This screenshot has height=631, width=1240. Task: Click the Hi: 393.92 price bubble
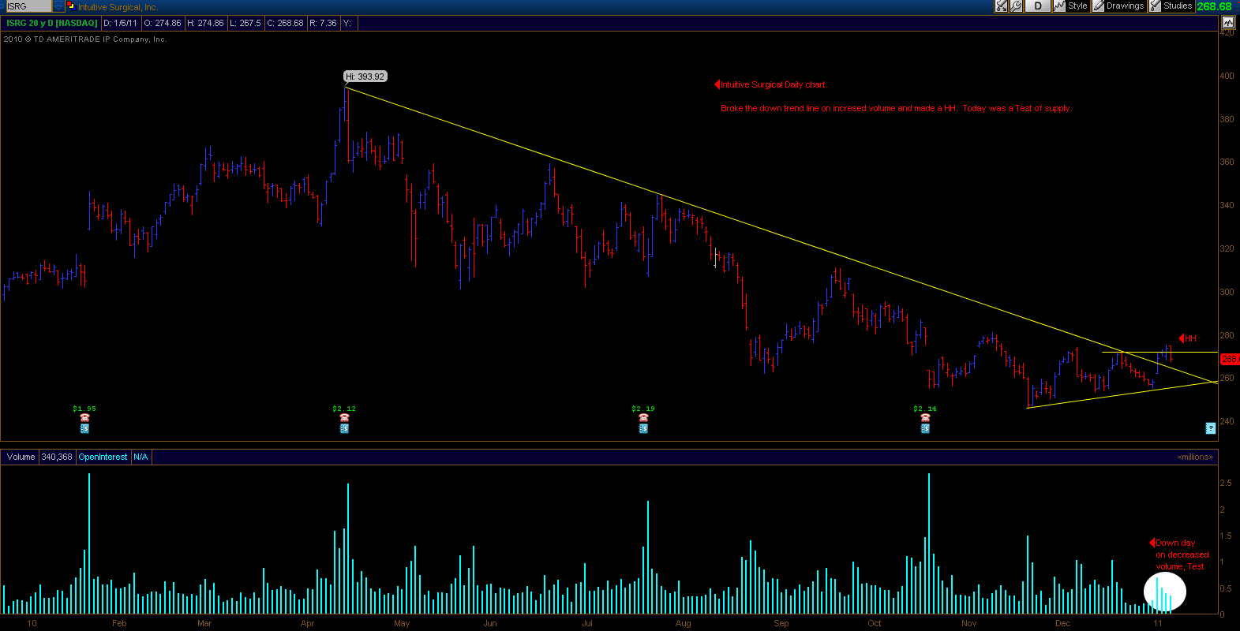click(x=365, y=77)
